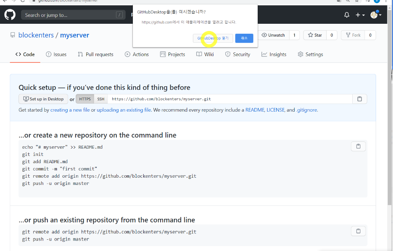The height and width of the screenshot is (251, 393).
Task: Open the Security tab
Action: pyautogui.click(x=238, y=54)
